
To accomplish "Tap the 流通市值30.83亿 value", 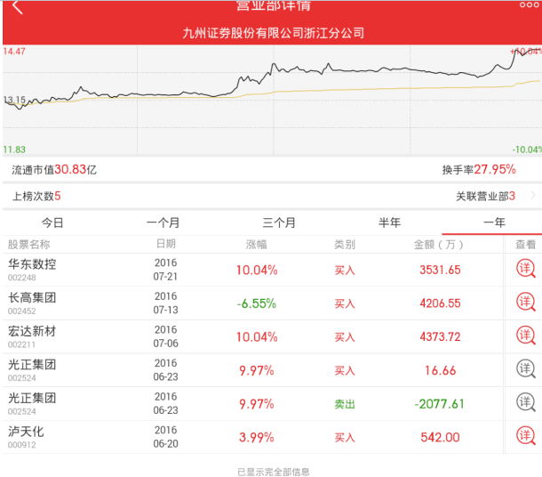I will click(54, 170).
